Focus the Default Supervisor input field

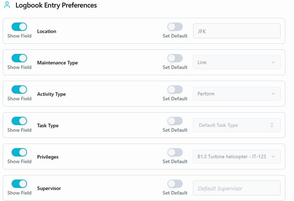[x=237, y=188]
